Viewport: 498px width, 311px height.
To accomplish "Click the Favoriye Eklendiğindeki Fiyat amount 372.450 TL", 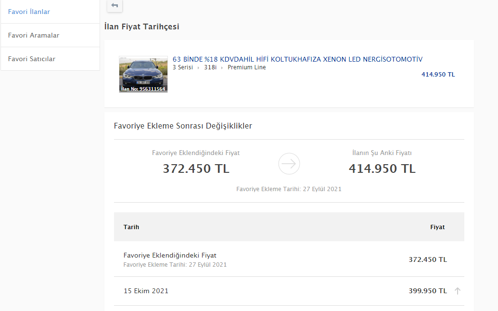I will (195, 168).
